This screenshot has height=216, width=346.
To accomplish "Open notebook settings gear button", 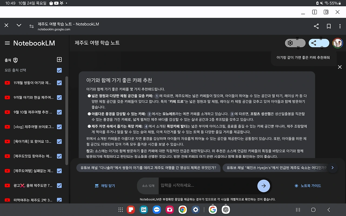I will (295, 43).
